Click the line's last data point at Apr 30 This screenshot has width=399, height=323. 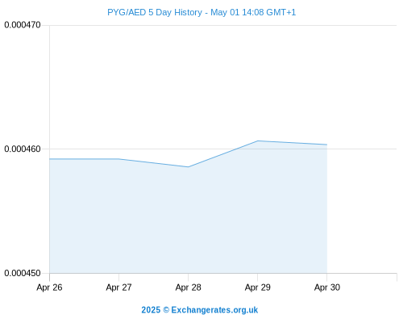click(326, 145)
